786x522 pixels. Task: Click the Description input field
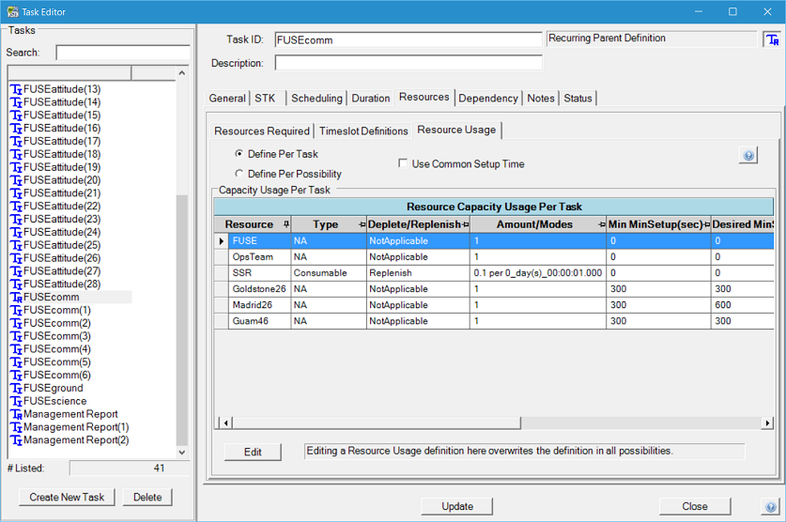[408, 63]
